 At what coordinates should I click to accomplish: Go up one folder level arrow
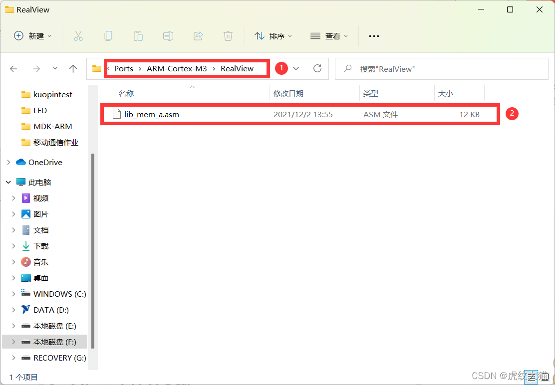[73, 69]
